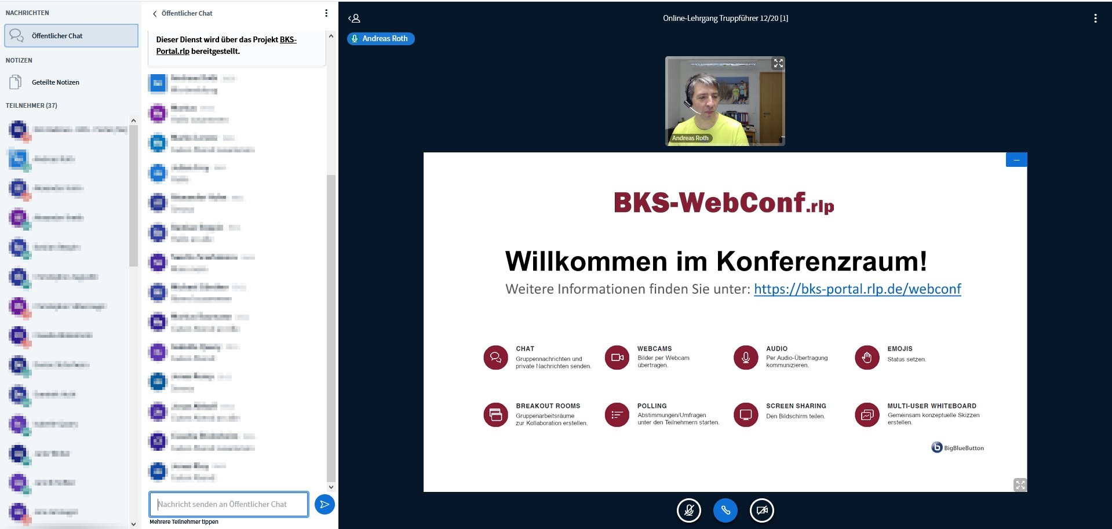
Task: Toggle the user list panel icon
Action: [x=354, y=19]
